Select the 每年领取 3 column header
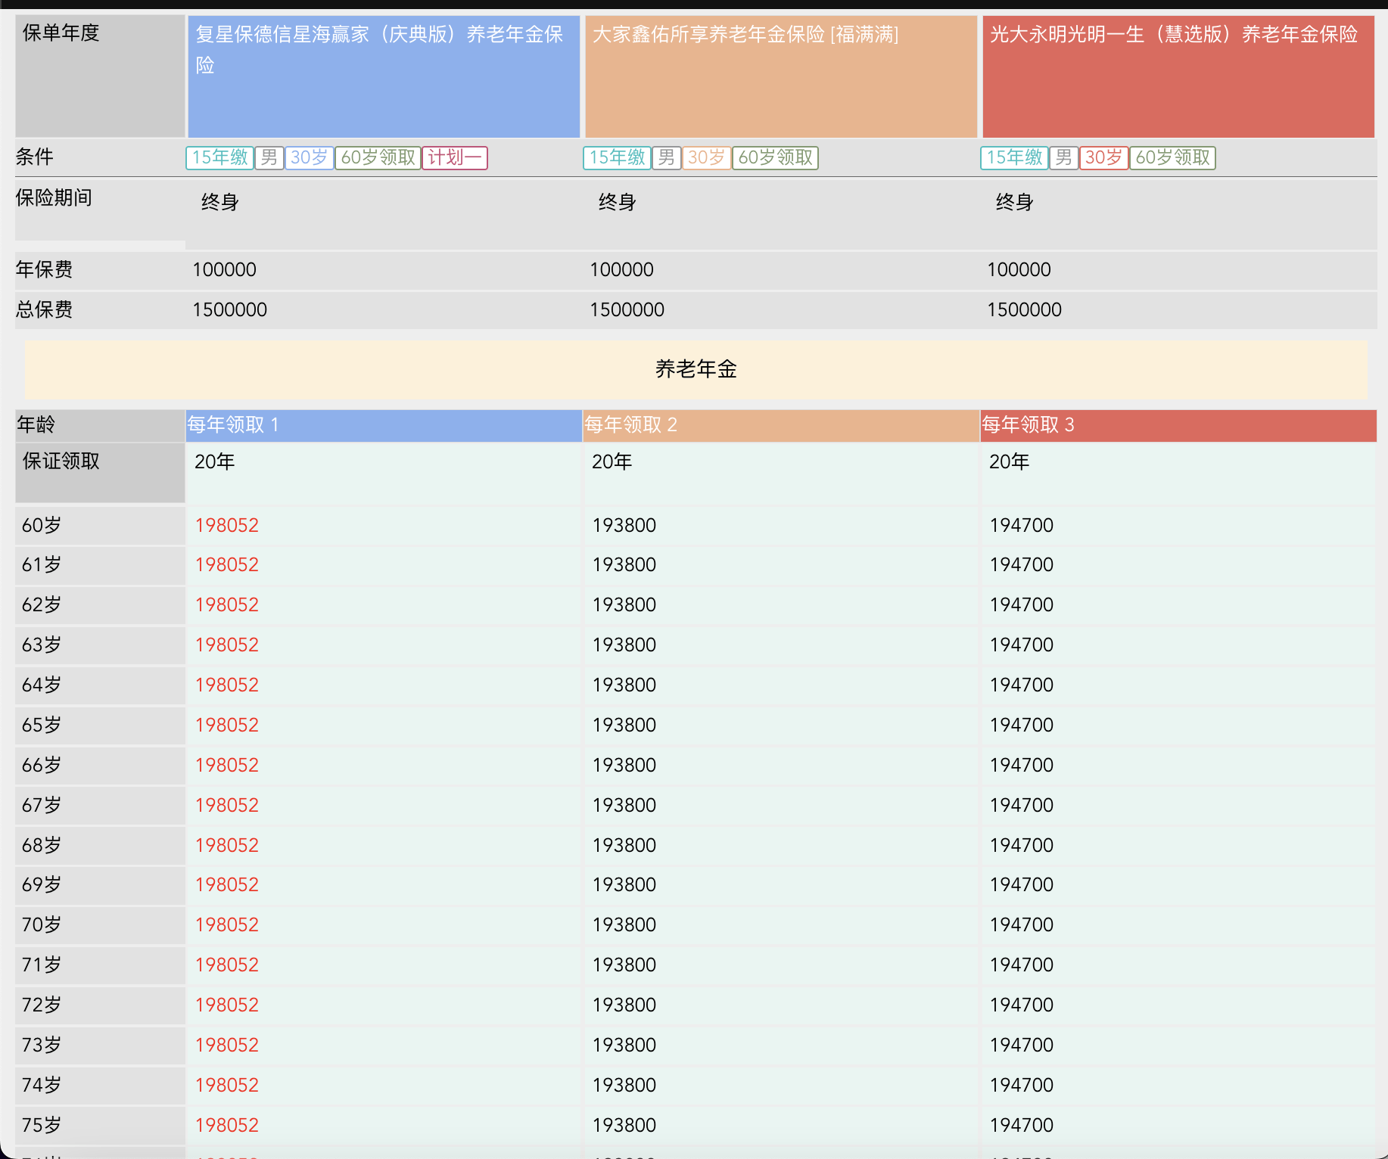Viewport: 1388px width, 1159px height. 1178,425
